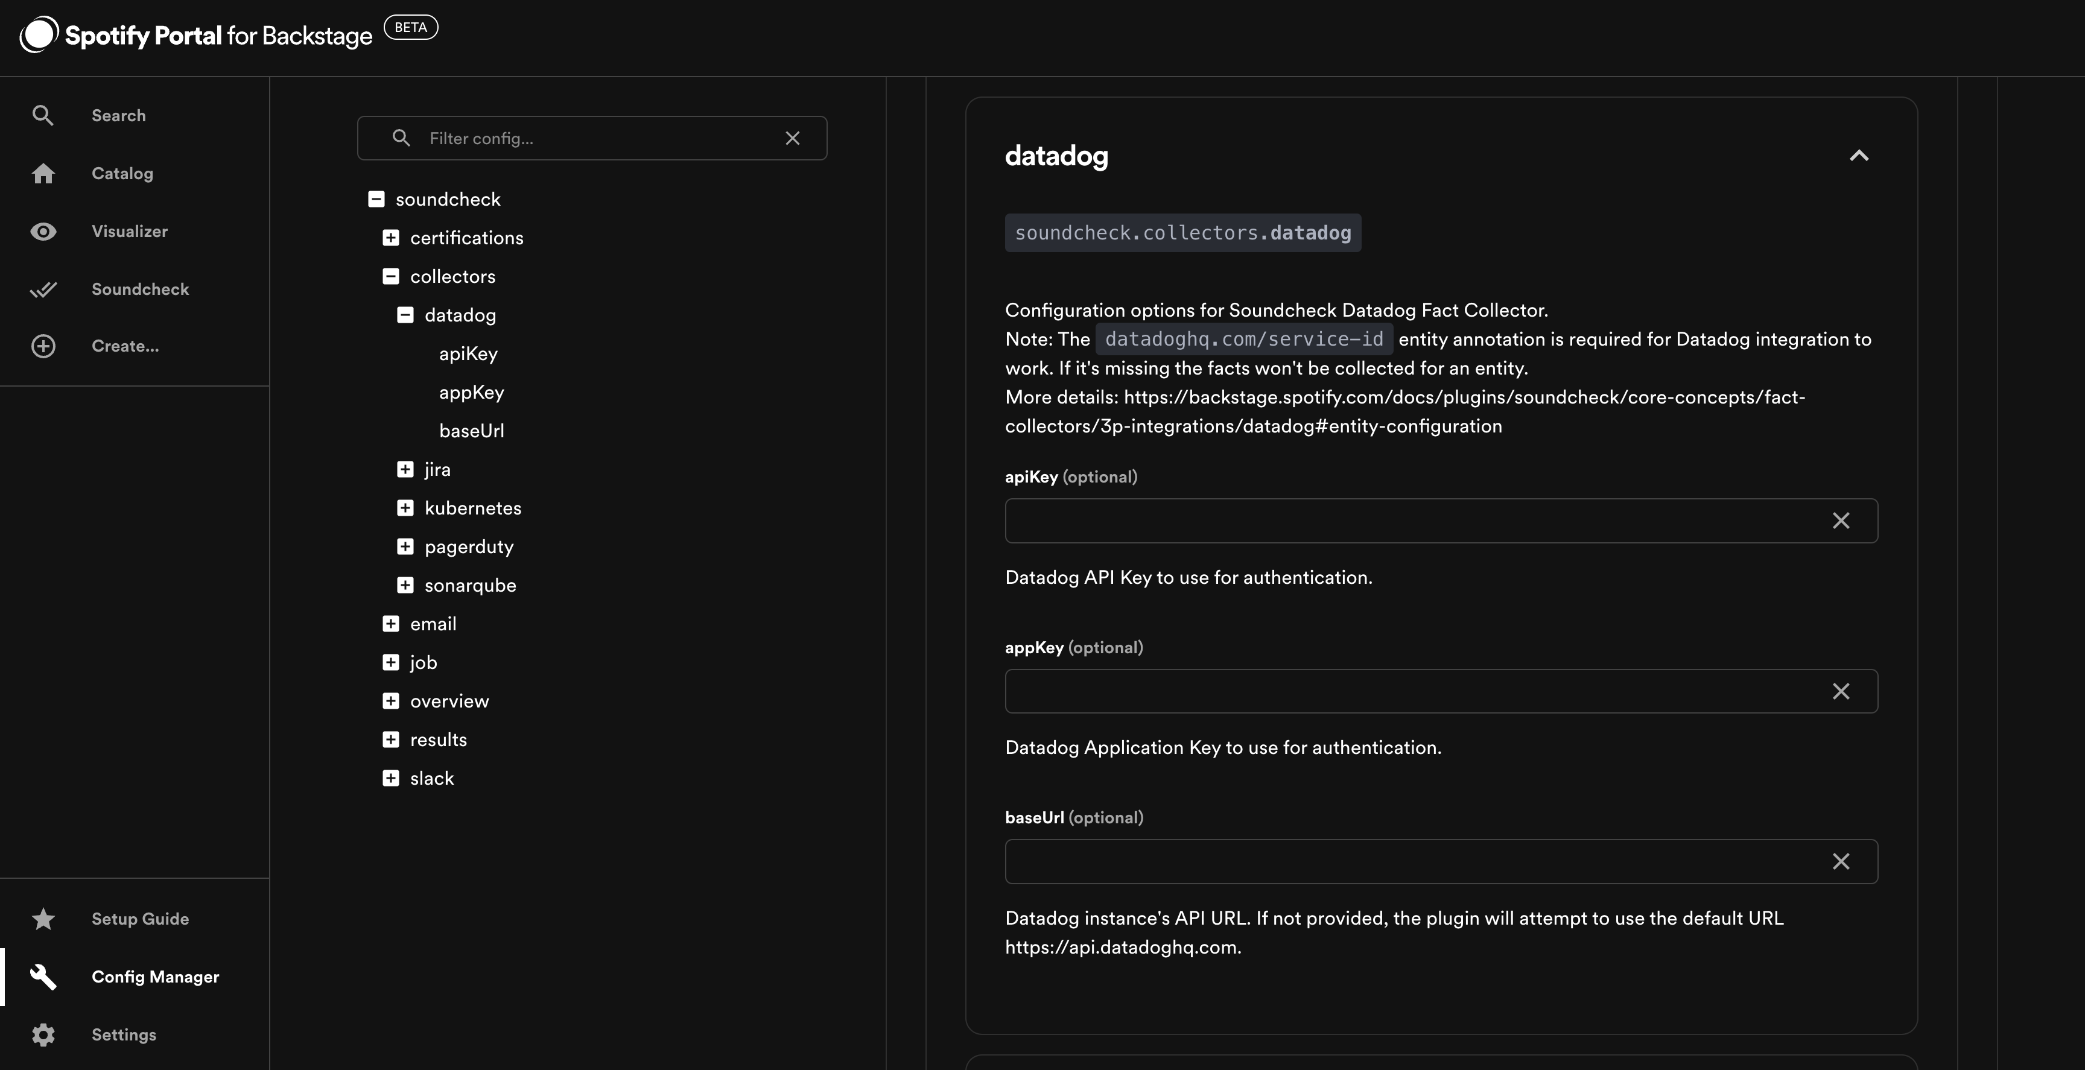The height and width of the screenshot is (1070, 2085).
Task: Click the magnifier icon in Filter config
Action: point(401,138)
